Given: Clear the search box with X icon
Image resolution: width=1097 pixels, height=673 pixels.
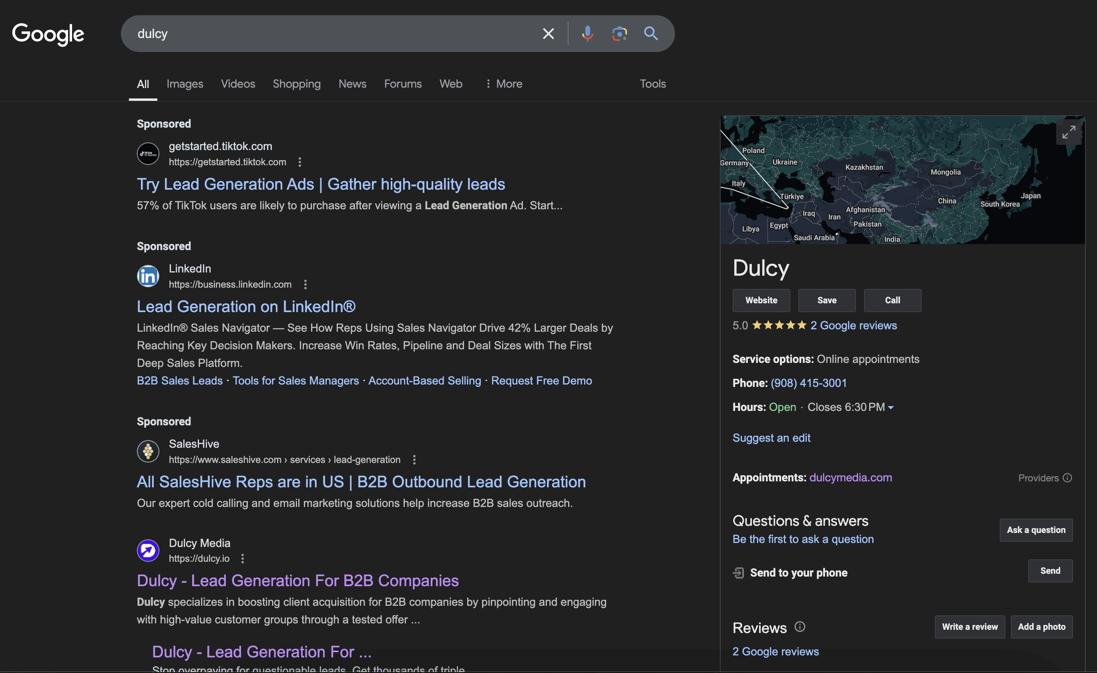Looking at the screenshot, I should click(548, 34).
